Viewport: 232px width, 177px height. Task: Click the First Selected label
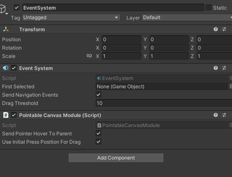[x=18, y=87]
